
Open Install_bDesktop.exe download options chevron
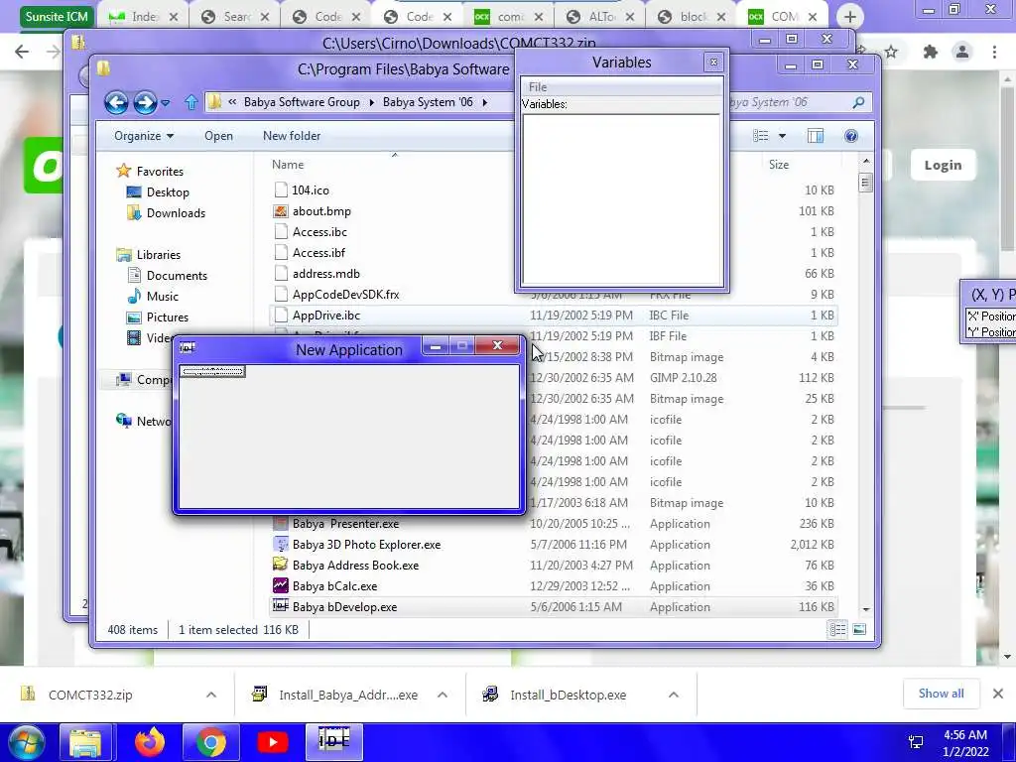tap(674, 695)
